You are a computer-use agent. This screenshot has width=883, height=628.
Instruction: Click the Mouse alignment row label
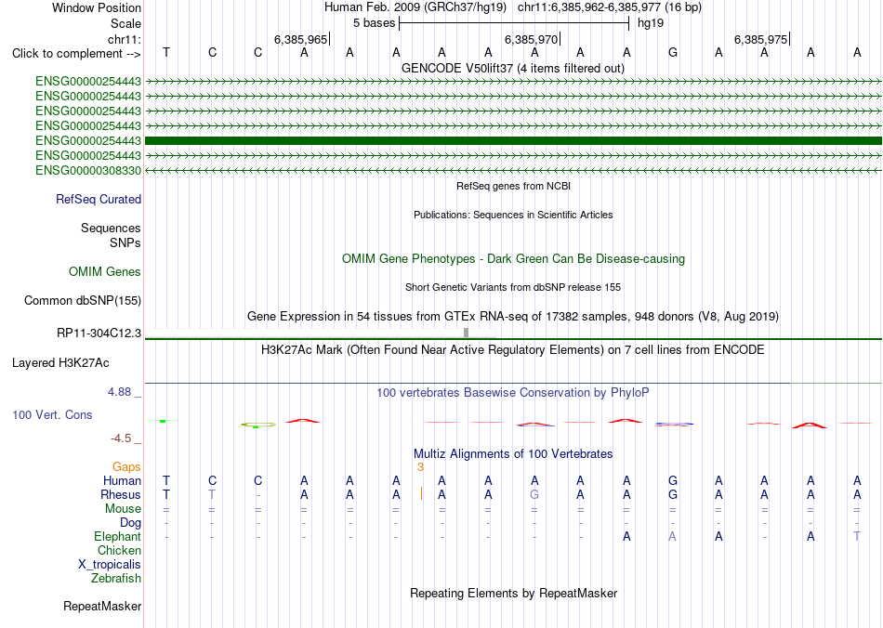click(x=123, y=509)
